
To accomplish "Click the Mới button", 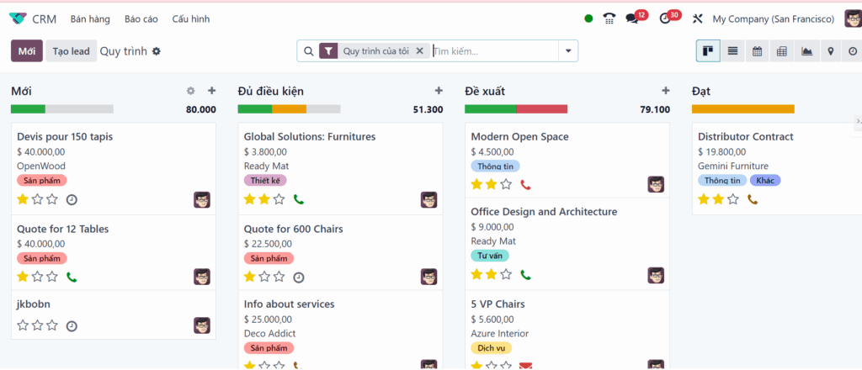I will (27, 51).
